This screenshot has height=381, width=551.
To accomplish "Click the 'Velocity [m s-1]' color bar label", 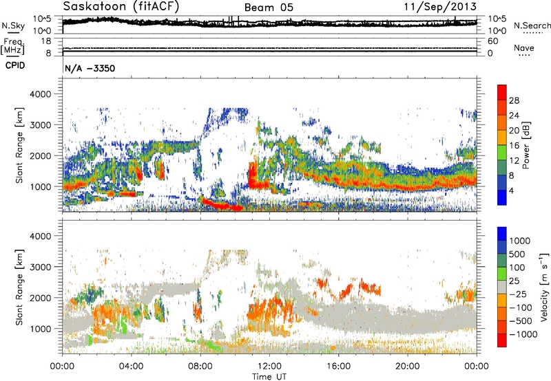I will tap(544, 287).
